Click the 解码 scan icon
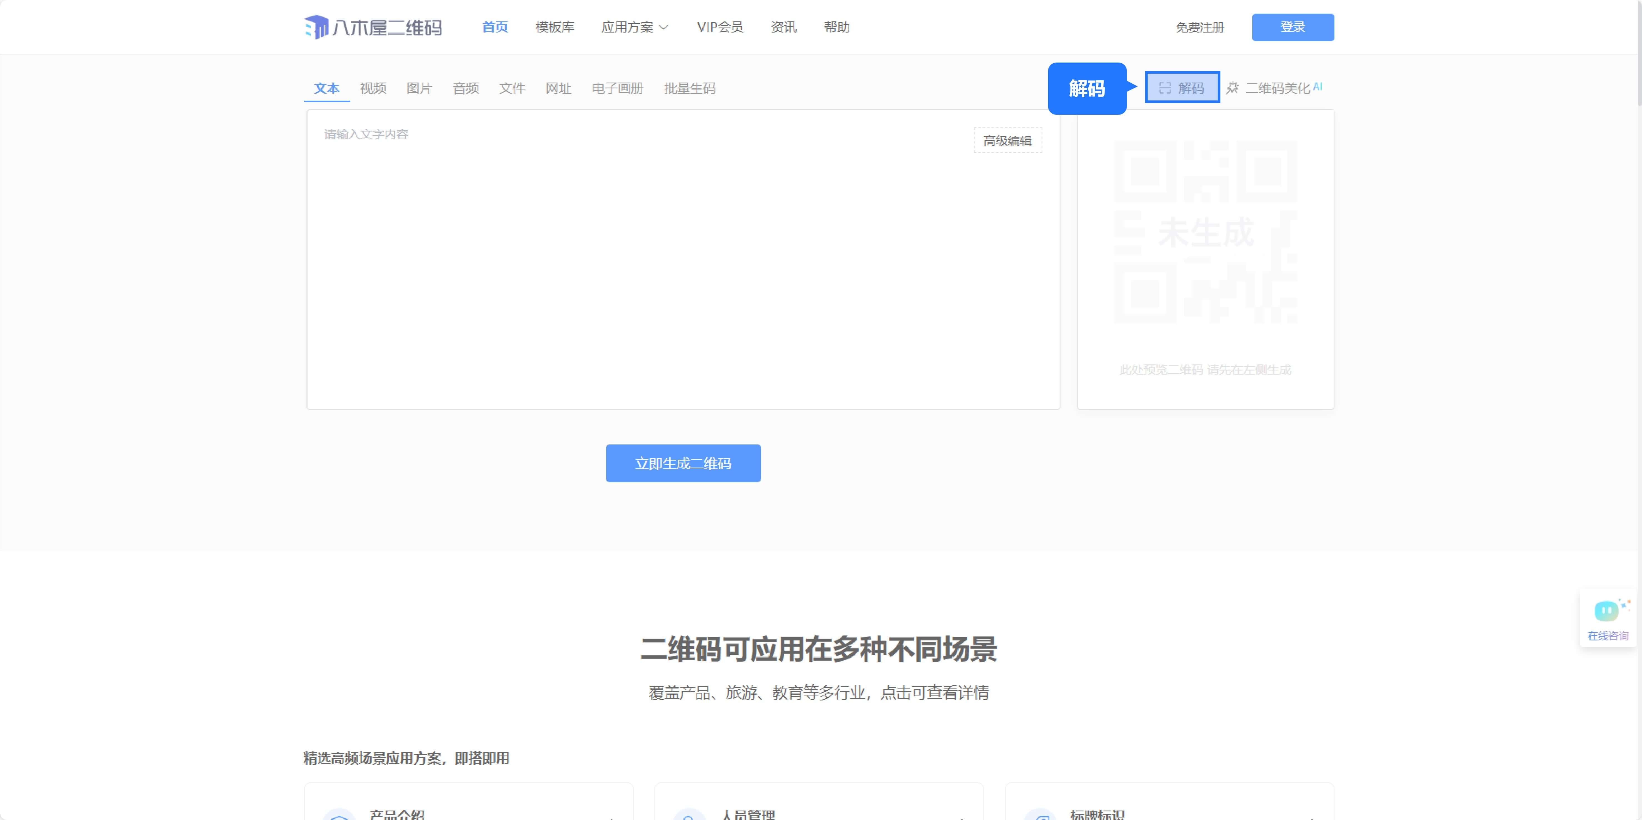The image size is (1642, 820). [1165, 88]
